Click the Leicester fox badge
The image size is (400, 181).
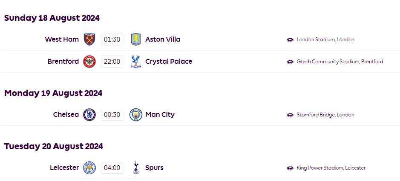(89, 168)
